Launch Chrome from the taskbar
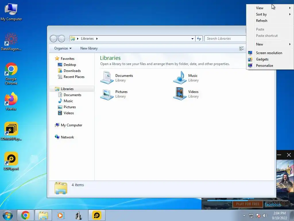Viewport: 294px width, 221px height. coord(26,215)
